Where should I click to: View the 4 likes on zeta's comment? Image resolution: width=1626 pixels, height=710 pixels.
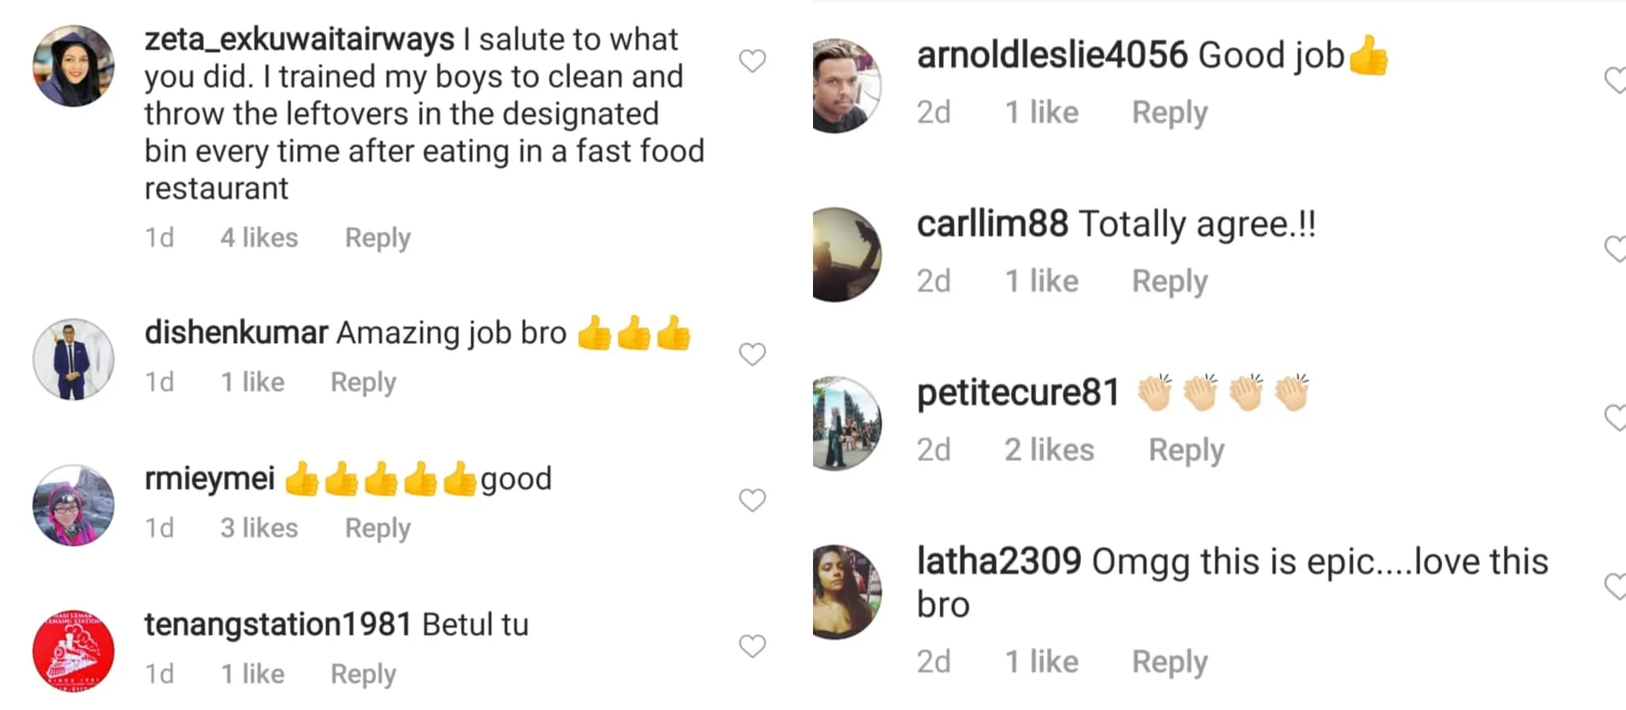[x=259, y=238]
